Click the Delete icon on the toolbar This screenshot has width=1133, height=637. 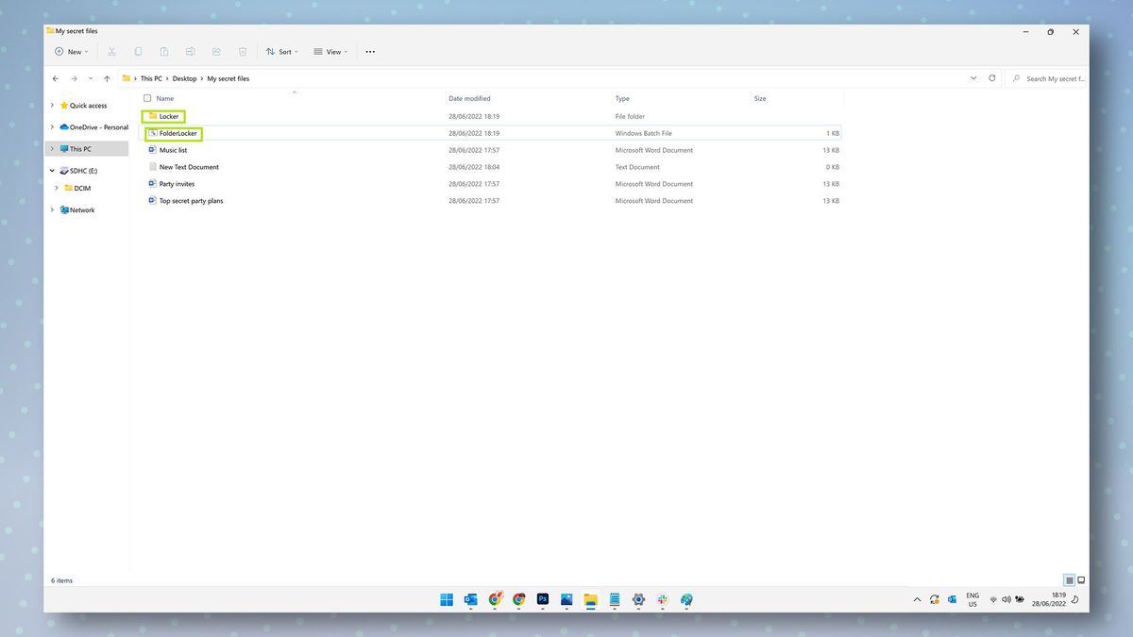coord(243,51)
